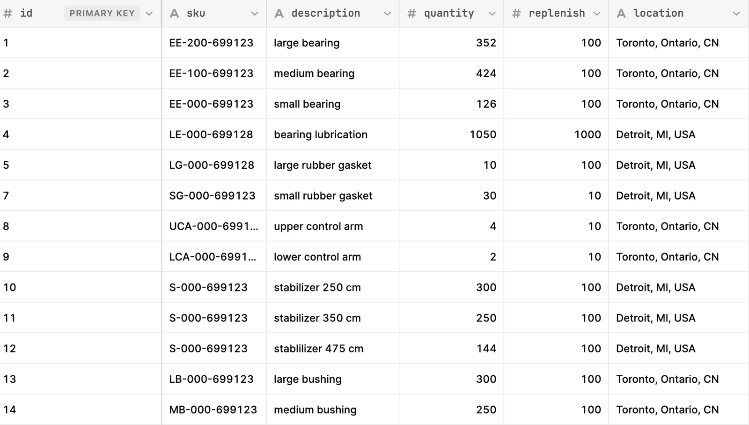
Task: Select cell LE-000-699128
Action: [214, 134]
